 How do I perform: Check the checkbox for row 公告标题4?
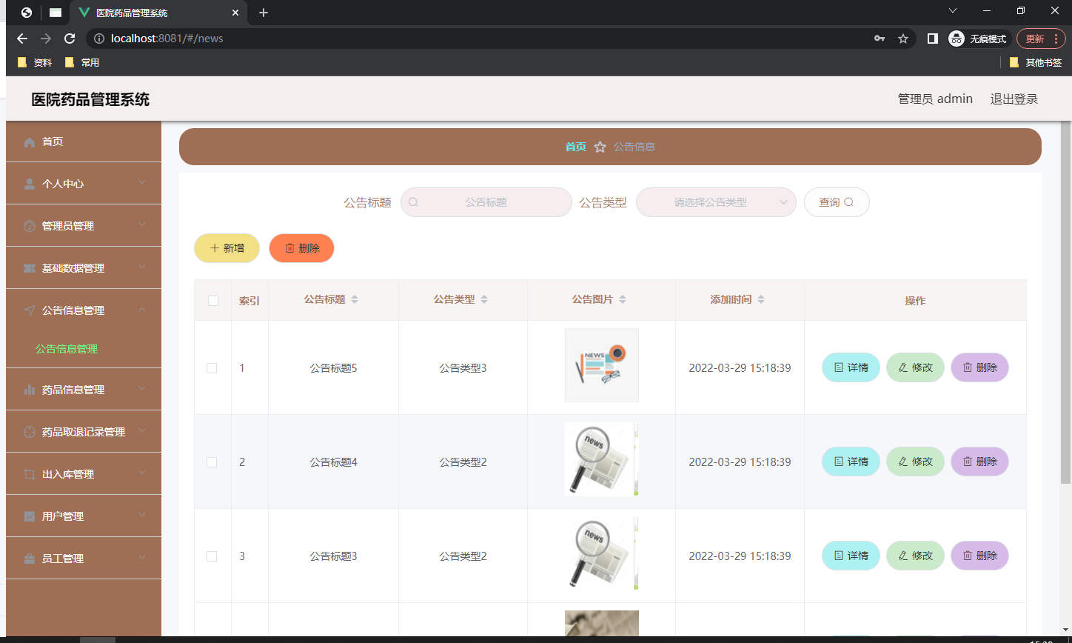coord(212,462)
